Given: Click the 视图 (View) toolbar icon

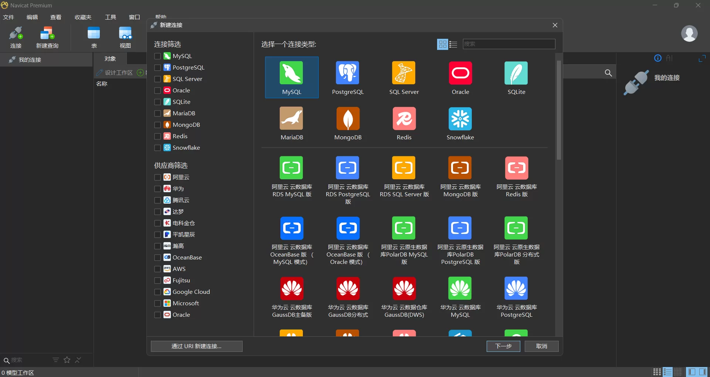Looking at the screenshot, I should click(125, 37).
